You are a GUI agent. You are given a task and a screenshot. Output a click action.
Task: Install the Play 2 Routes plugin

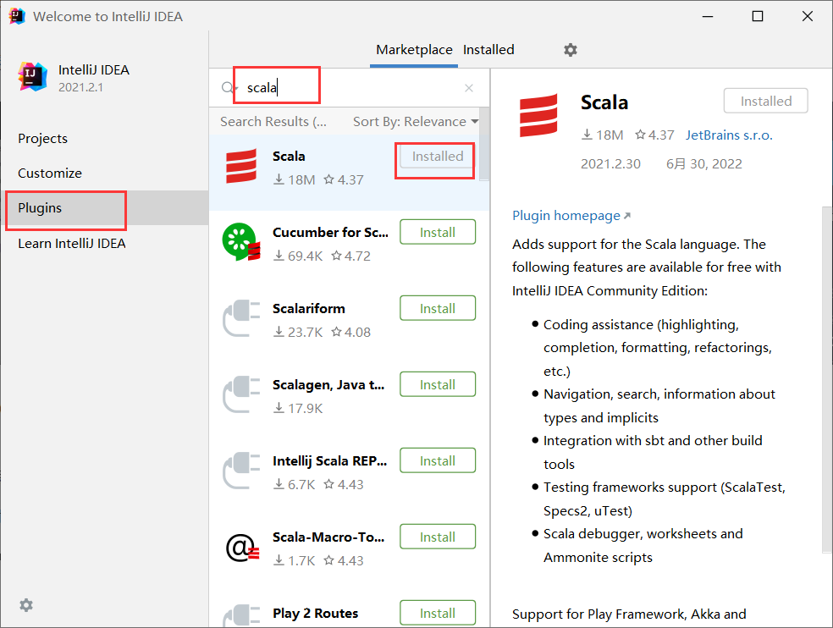437,613
